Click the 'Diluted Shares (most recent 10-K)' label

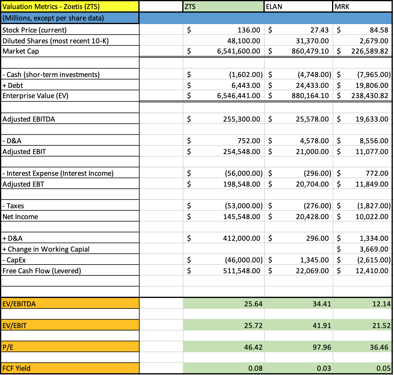point(55,41)
